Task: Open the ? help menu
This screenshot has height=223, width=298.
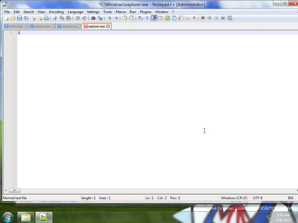Action: (x=173, y=12)
